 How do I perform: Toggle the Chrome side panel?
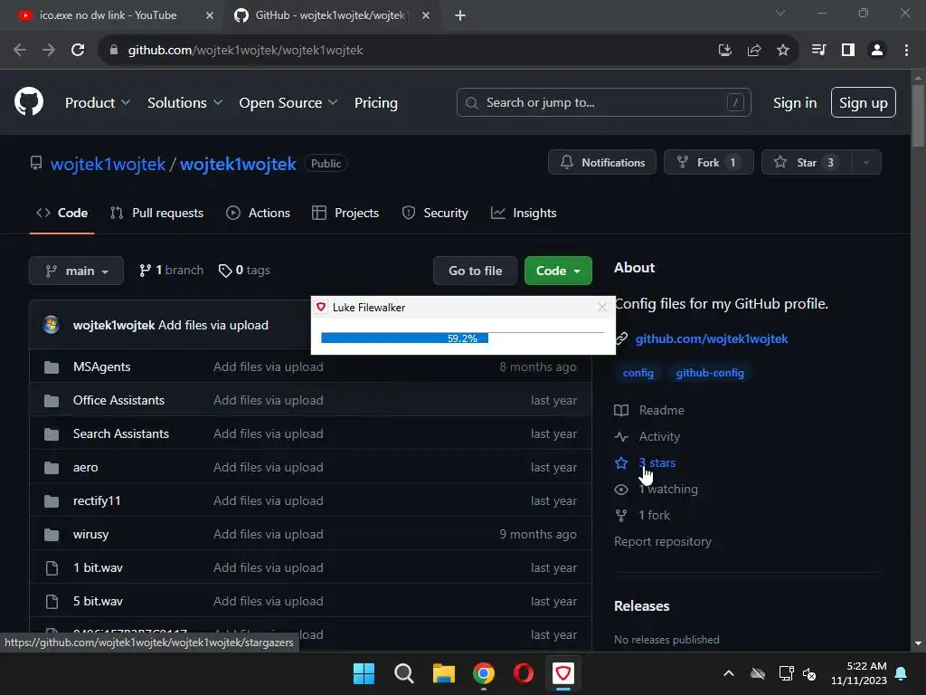point(848,51)
